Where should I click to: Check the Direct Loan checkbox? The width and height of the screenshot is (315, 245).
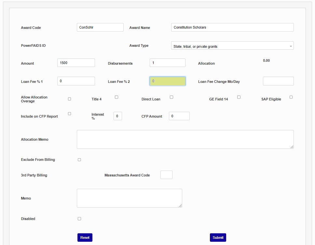coord(171,97)
